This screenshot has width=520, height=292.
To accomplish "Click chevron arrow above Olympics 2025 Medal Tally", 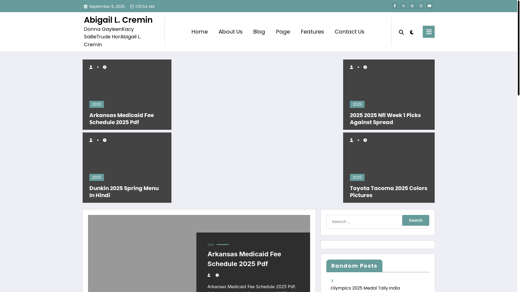I will pos(332,281).
